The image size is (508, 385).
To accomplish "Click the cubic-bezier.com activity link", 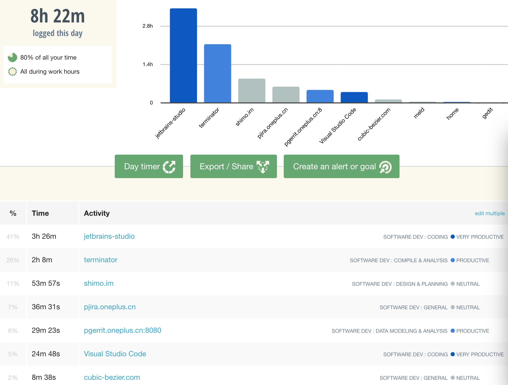I will pyautogui.click(x=112, y=377).
